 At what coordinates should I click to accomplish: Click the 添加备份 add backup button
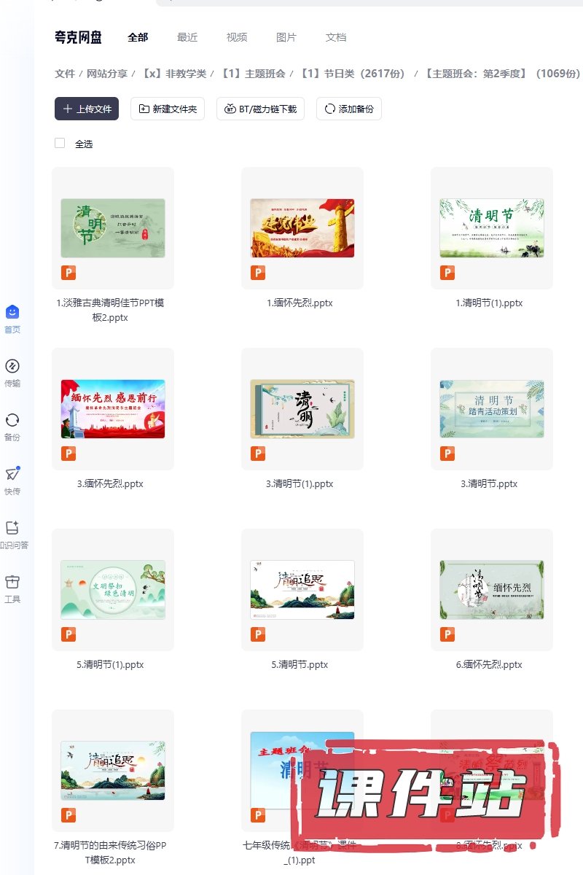(349, 109)
